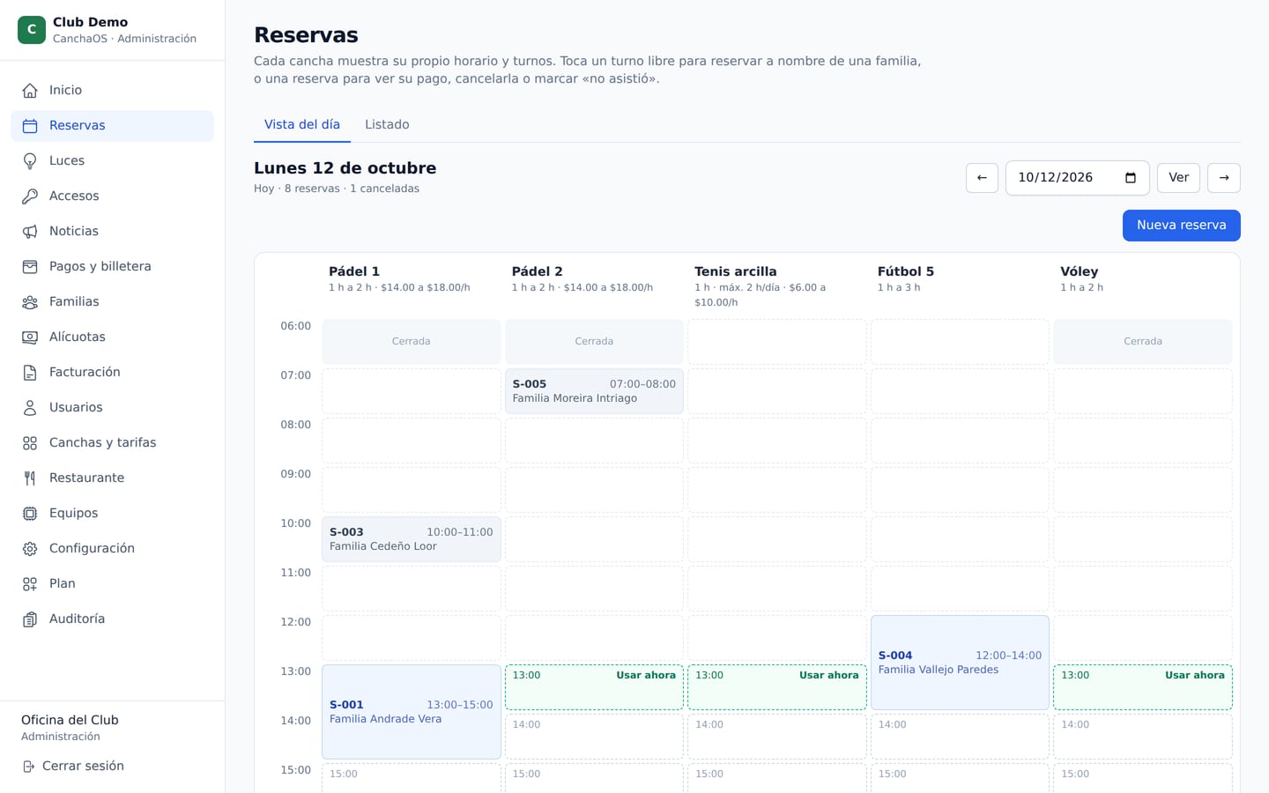Click the date field showing 10/12/2026
The image size is (1269, 793).
[1077, 178]
